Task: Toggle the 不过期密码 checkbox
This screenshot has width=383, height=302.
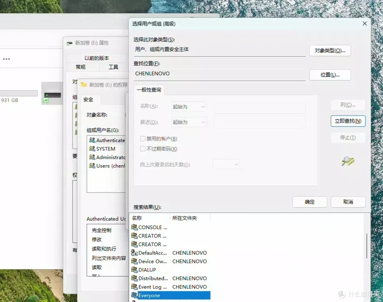Action: (x=143, y=149)
